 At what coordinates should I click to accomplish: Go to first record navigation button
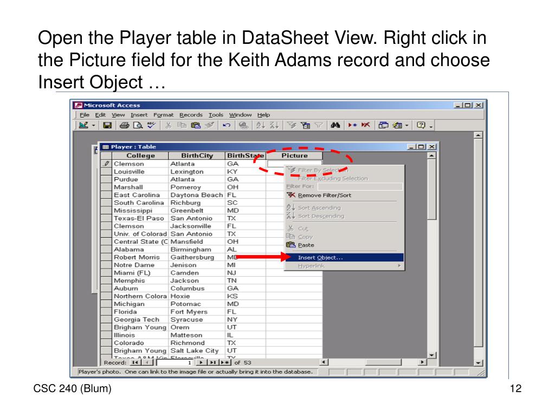(134, 362)
